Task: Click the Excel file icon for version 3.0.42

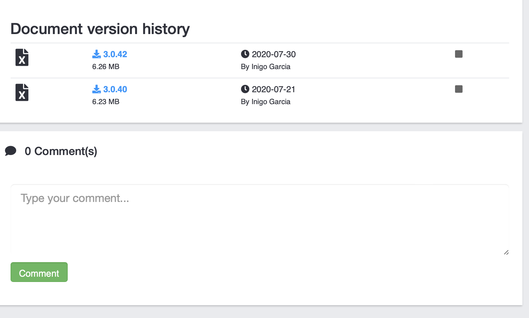Action: (x=22, y=58)
